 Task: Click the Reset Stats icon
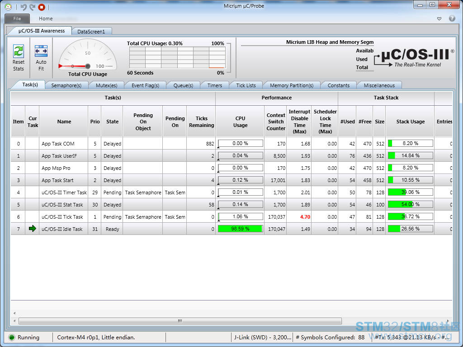point(19,51)
